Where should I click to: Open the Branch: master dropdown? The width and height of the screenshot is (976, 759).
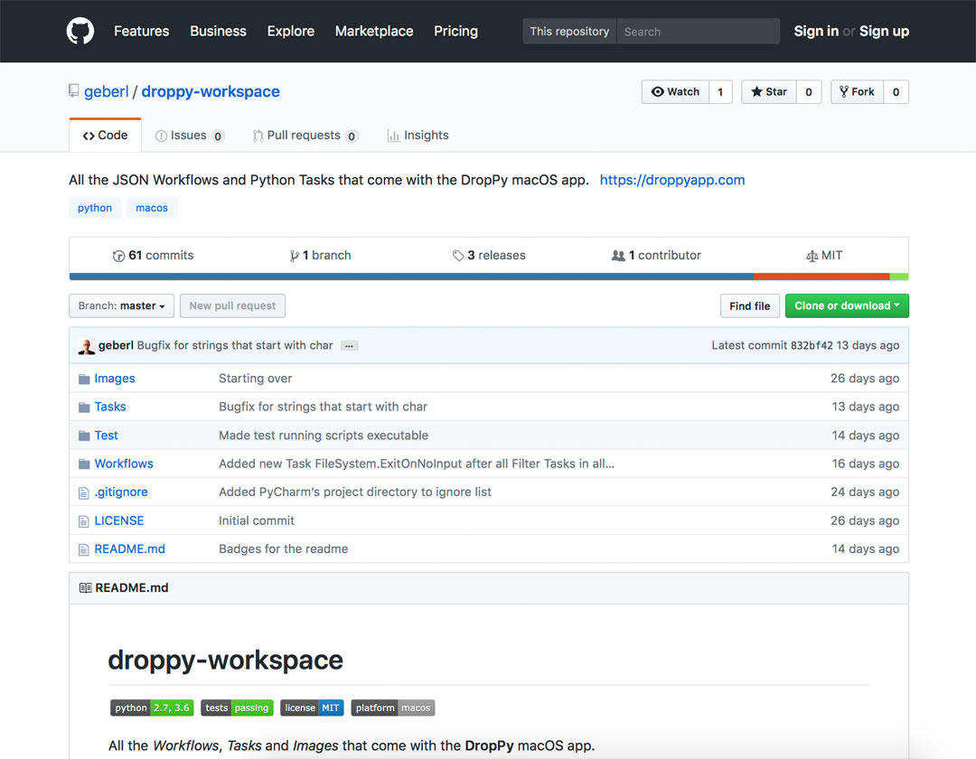tap(121, 306)
